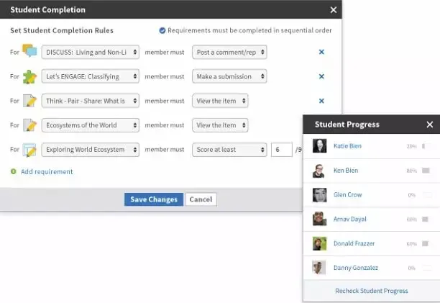The height and width of the screenshot is (303, 440).
Task: Click Recheck Student Progress link
Action: click(371, 291)
